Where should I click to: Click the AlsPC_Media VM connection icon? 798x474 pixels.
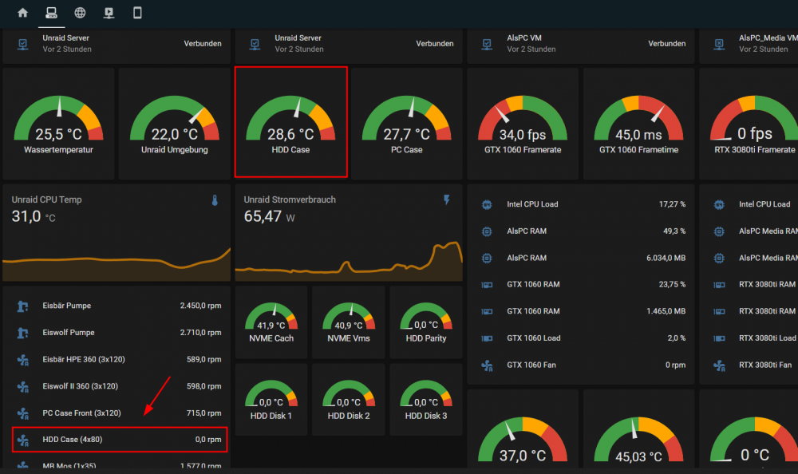pos(719,45)
